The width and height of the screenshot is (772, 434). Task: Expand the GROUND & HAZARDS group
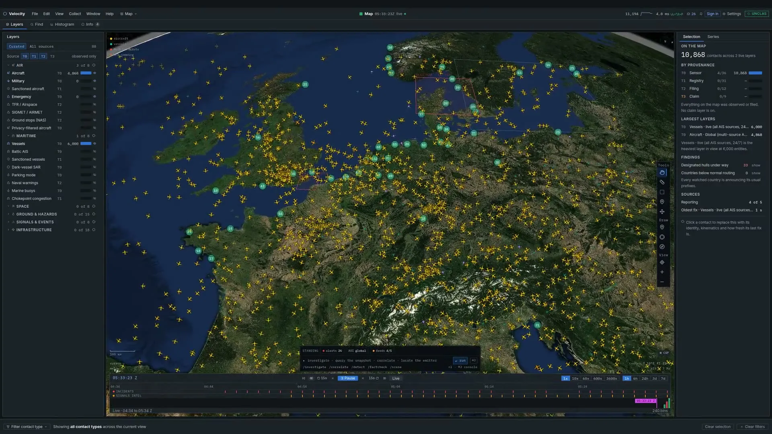(x=8, y=214)
